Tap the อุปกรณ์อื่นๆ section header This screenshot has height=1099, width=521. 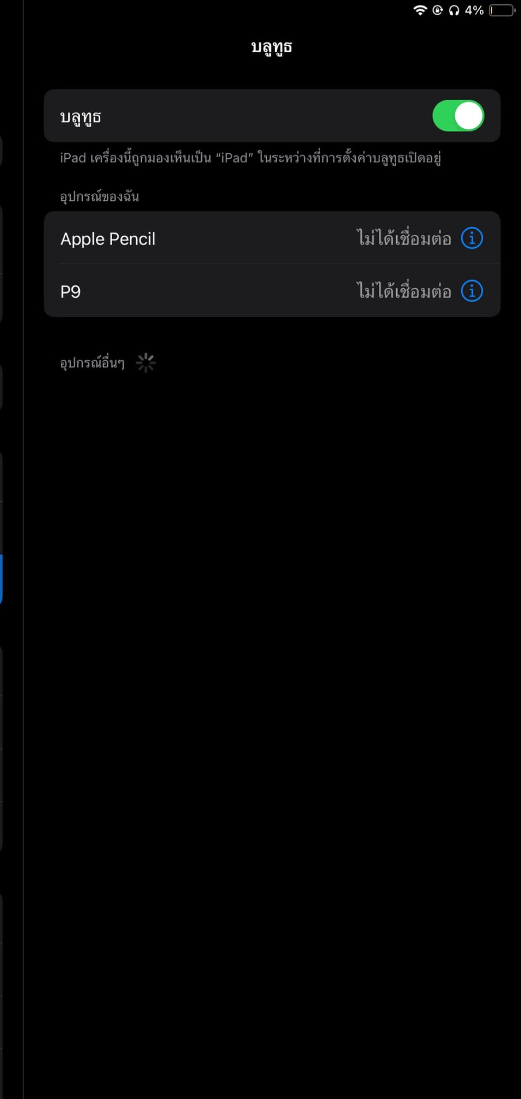click(x=92, y=363)
